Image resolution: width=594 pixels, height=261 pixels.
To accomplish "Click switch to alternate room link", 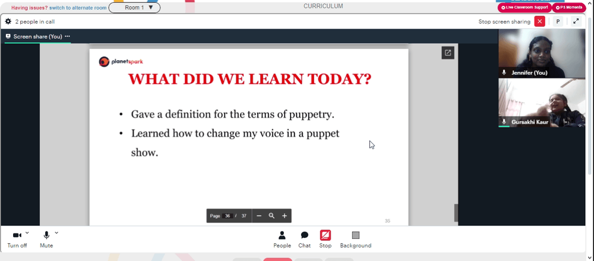I will click(78, 8).
